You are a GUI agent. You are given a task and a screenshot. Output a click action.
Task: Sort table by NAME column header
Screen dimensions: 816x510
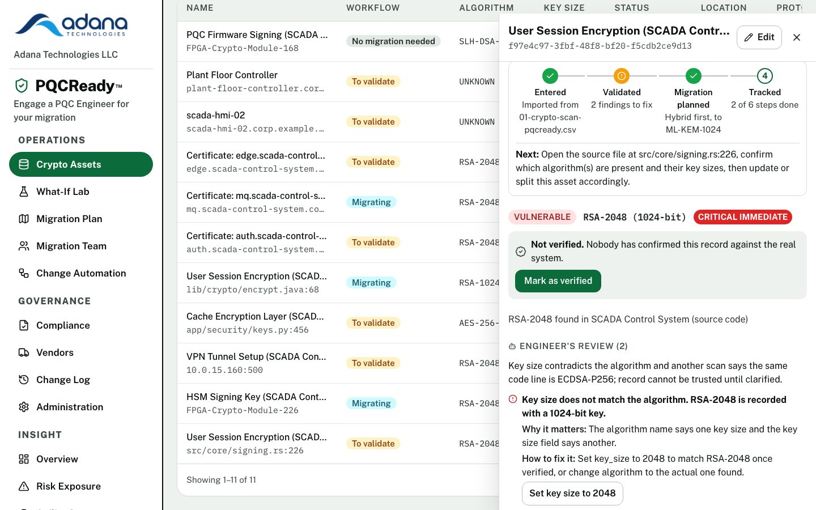(x=200, y=8)
